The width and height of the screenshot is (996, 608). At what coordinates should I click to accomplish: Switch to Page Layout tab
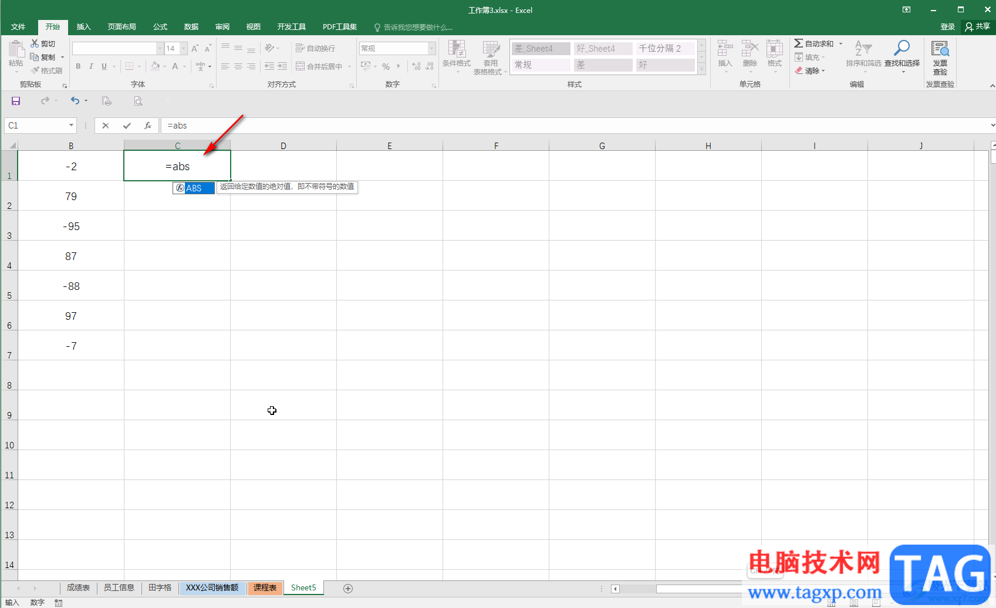click(121, 27)
